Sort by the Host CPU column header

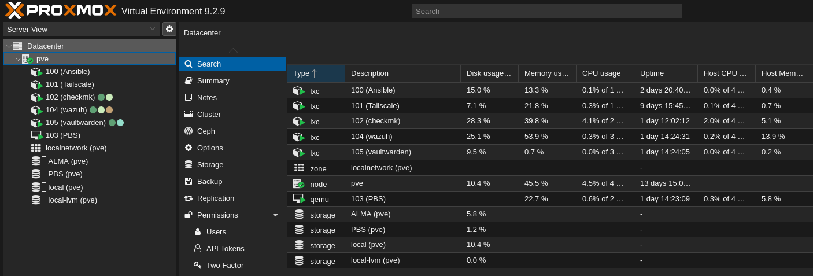tap(726, 73)
